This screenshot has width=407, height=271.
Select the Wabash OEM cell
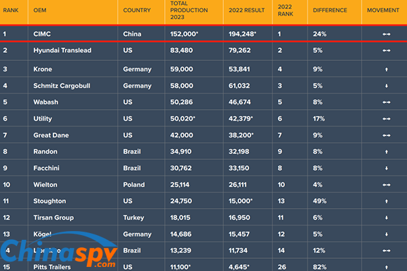[45, 102]
